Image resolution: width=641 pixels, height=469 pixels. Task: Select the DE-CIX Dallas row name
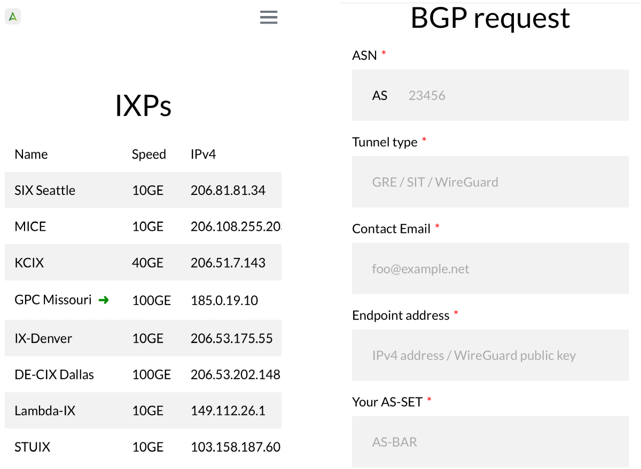pos(54,375)
